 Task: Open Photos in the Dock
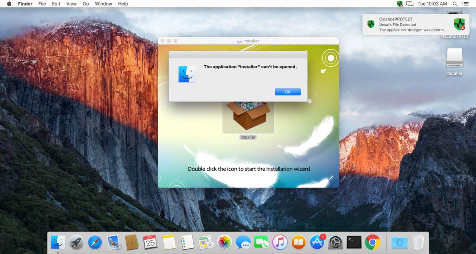click(224, 242)
